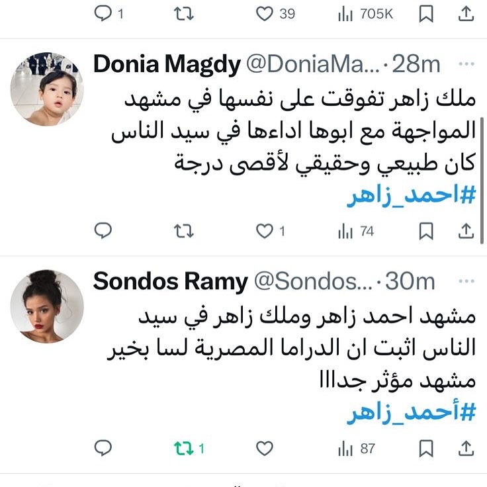
Task: Bookmark Donia Magdy's tweet
Action: 426,231
